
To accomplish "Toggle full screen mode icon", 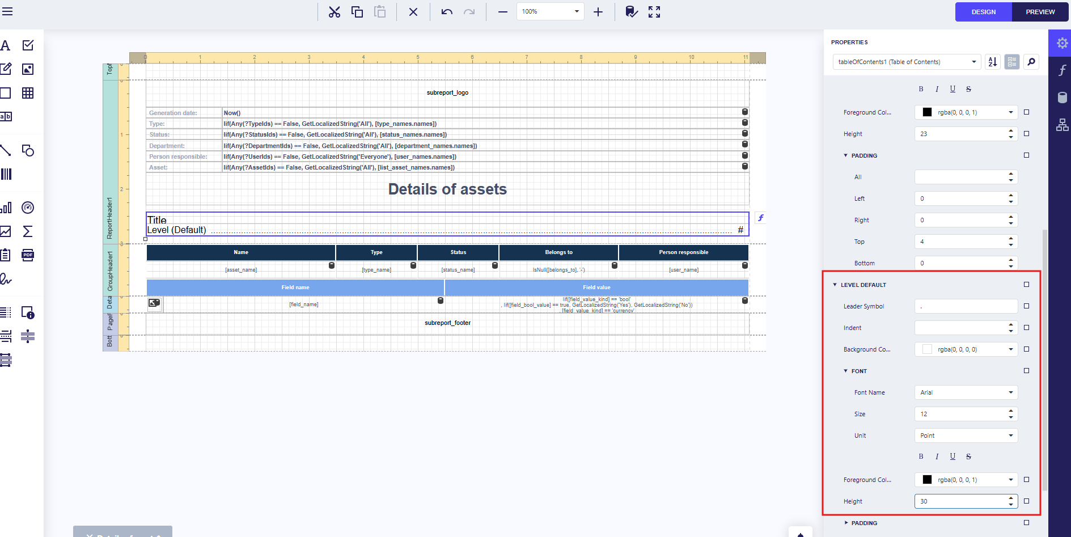I will (x=654, y=12).
